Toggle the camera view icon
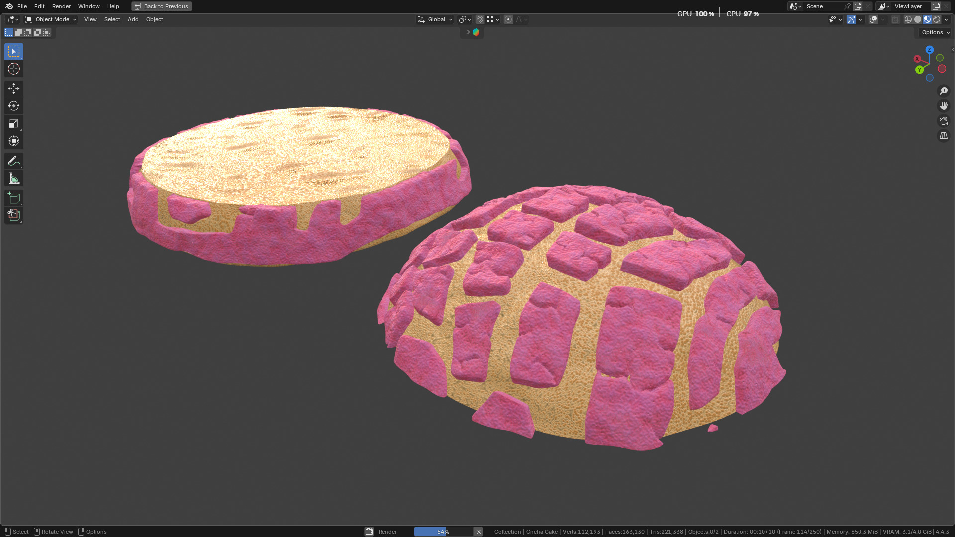 [944, 121]
